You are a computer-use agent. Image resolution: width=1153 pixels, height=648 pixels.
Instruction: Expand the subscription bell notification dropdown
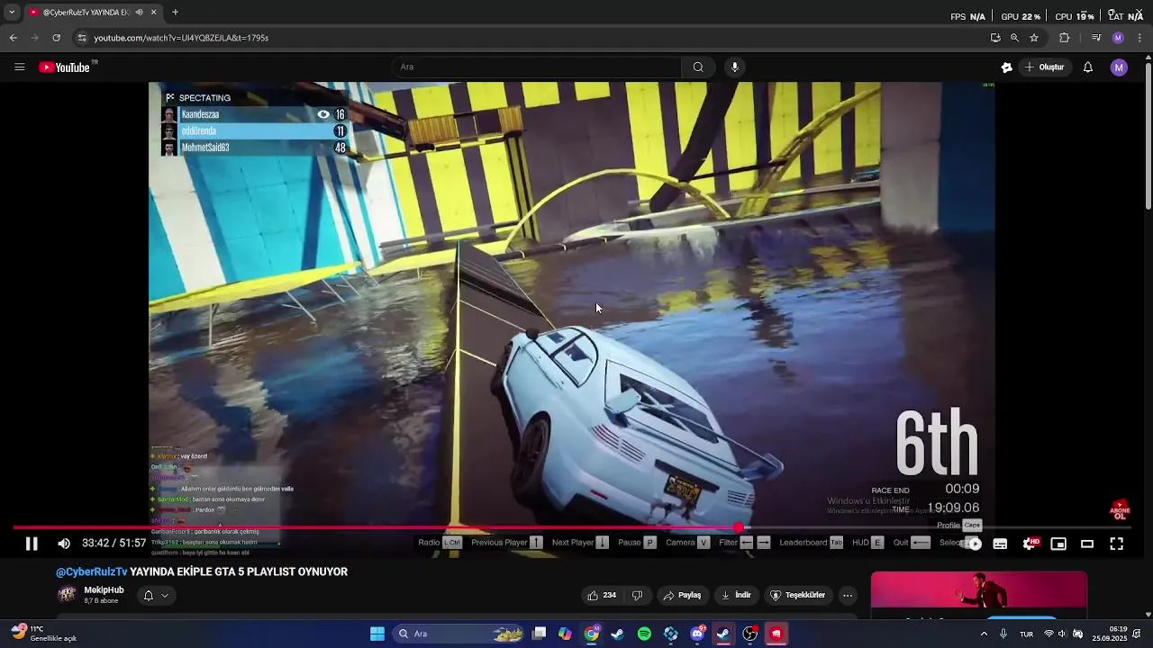pos(156,595)
